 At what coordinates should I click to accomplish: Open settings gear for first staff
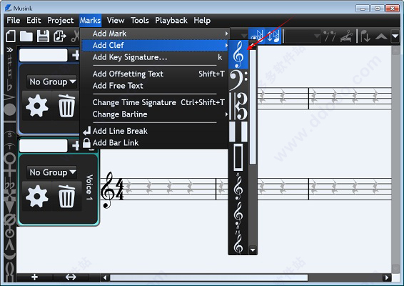click(37, 106)
